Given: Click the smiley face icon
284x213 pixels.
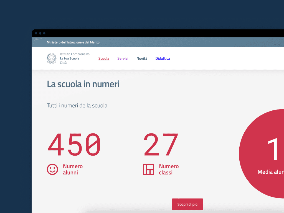Looking at the screenshot, I should (x=52, y=169).
